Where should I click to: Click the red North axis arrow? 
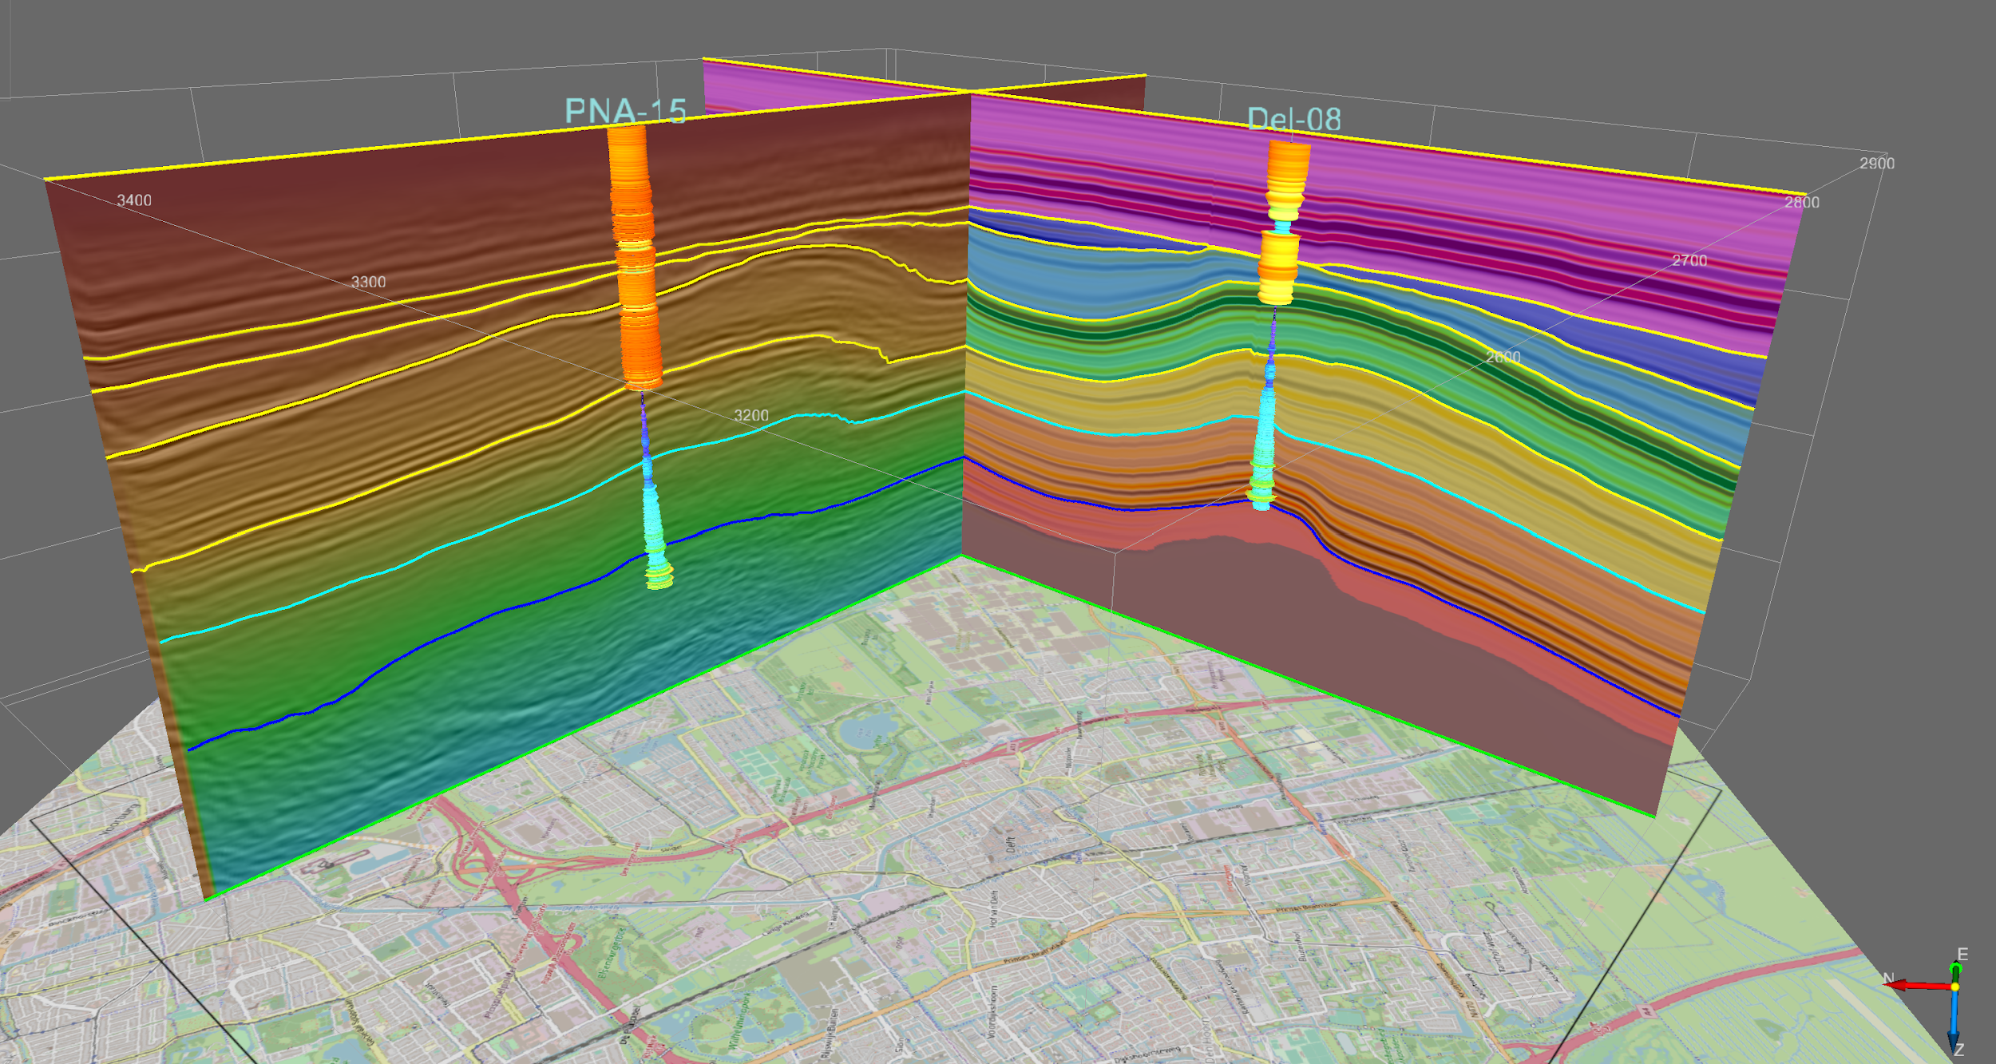(x=1915, y=986)
